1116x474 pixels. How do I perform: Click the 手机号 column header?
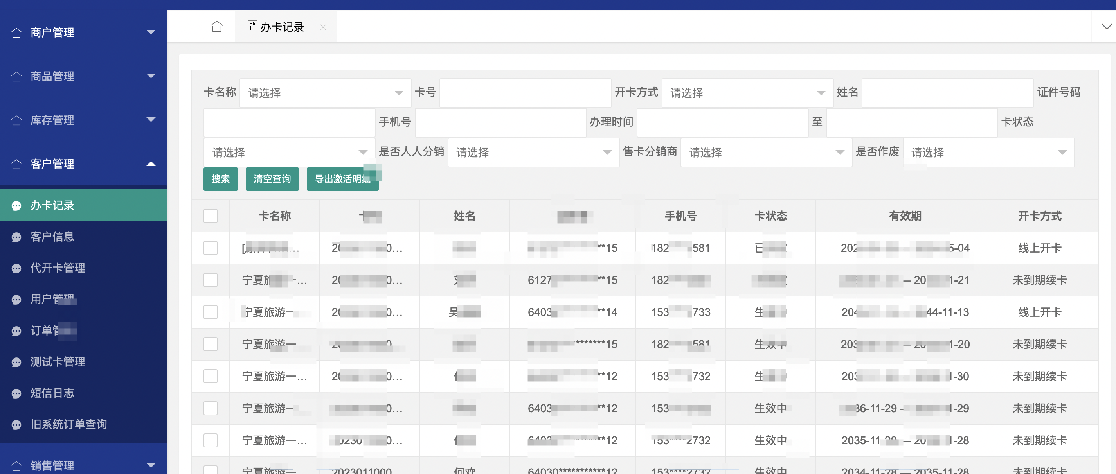[680, 215]
